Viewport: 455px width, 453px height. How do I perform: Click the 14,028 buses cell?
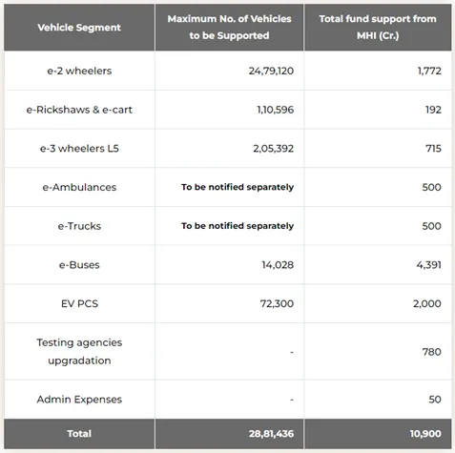pyautogui.click(x=278, y=265)
